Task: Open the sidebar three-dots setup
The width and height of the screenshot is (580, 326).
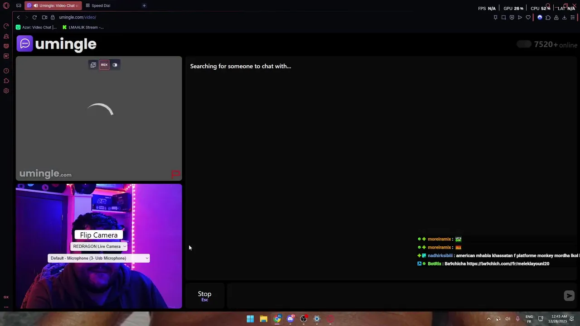Action: pyautogui.click(x=6, y=307)
